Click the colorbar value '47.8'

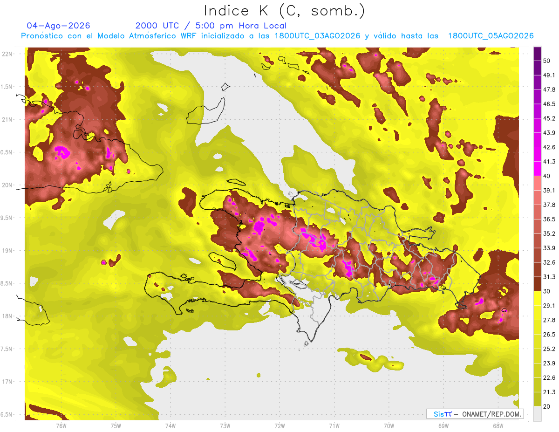tap(549, 89)
